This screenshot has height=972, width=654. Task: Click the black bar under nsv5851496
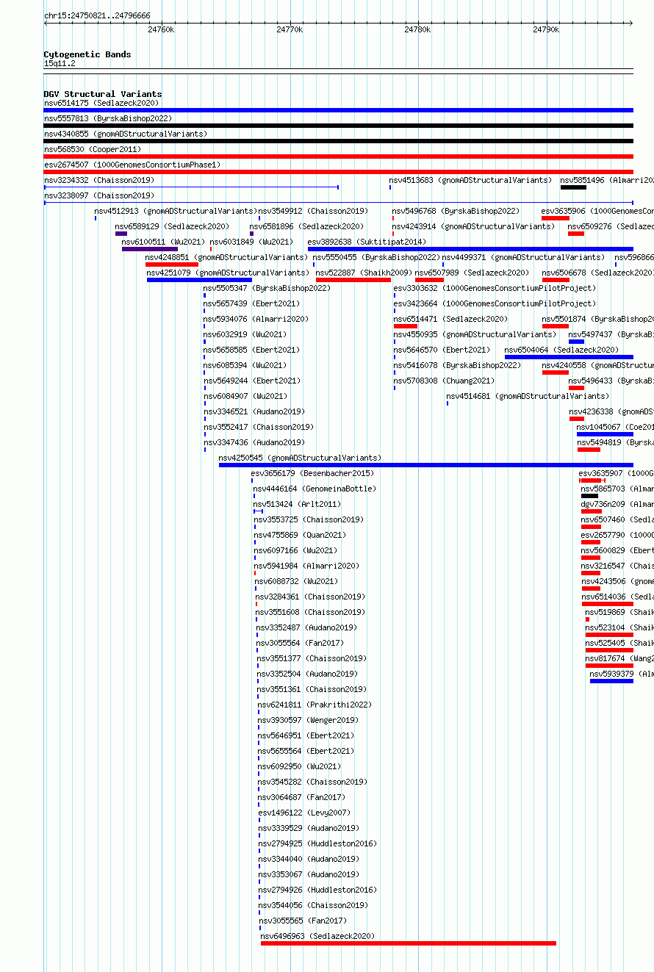573,187
